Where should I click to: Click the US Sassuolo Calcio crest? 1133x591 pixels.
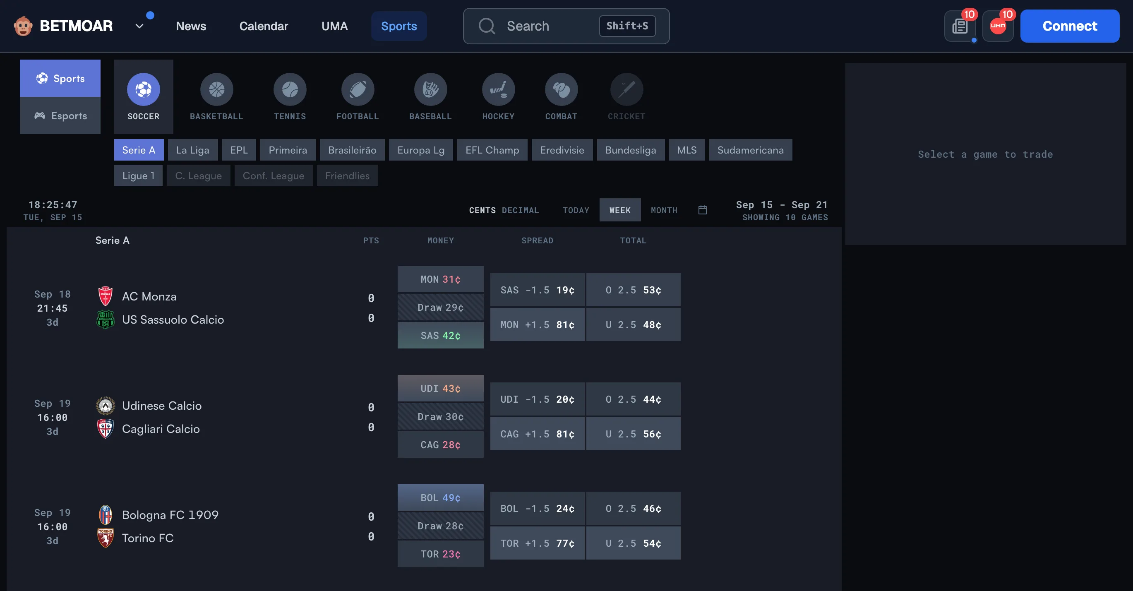coord(106,320)
